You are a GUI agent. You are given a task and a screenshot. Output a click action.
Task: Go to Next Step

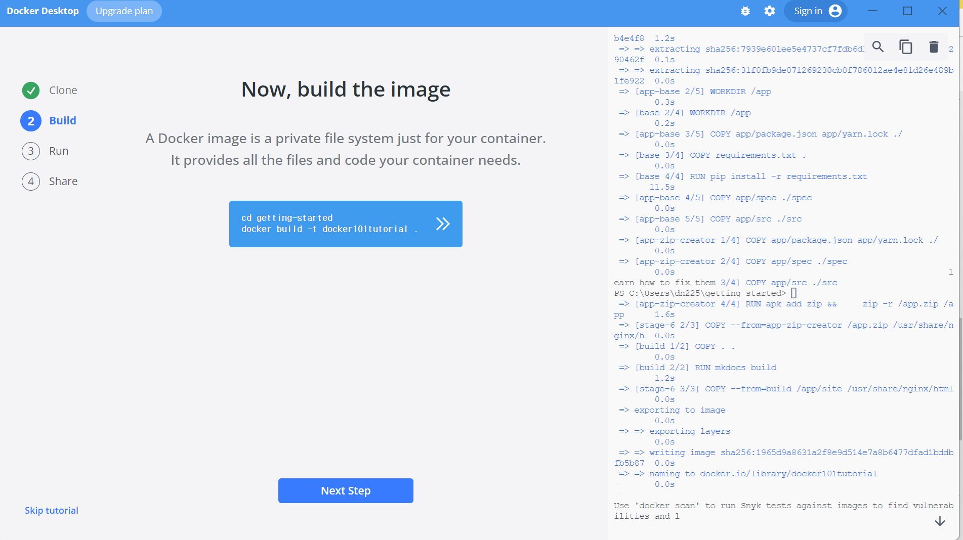click(x=346, y=490)
